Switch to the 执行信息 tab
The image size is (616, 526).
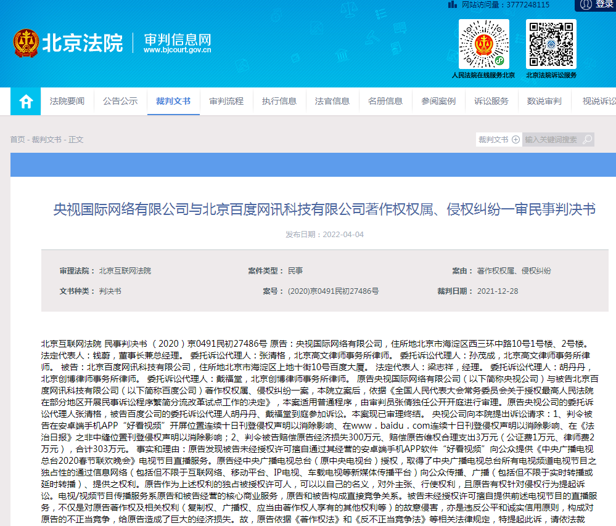[279, 102]
